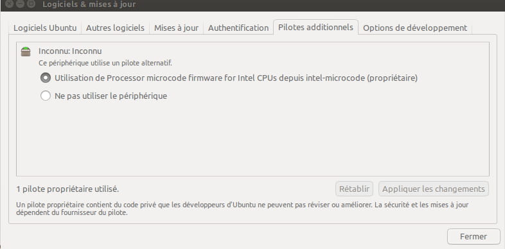The height and width of the screenshot is (249, 505).
Task: Close the dialog with the Fermer button
Action: tap(474, 236)
